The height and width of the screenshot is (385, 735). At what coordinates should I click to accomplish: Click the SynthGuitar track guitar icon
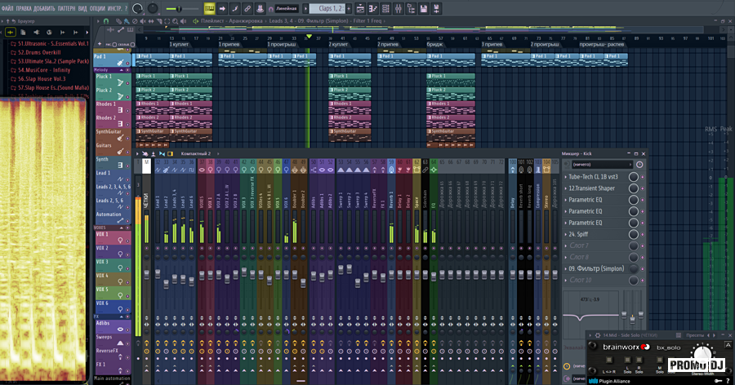click(120, 137)
